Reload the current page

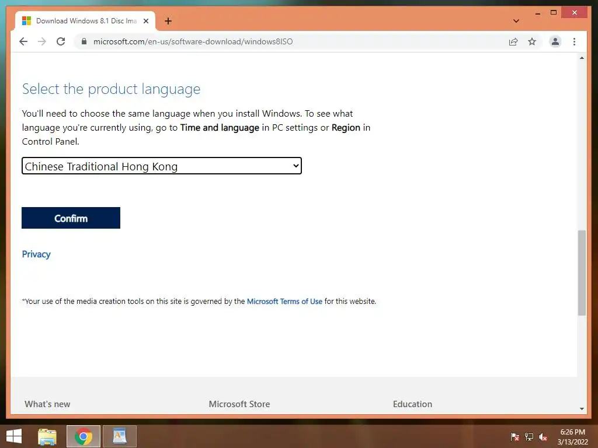coord(61,41)
